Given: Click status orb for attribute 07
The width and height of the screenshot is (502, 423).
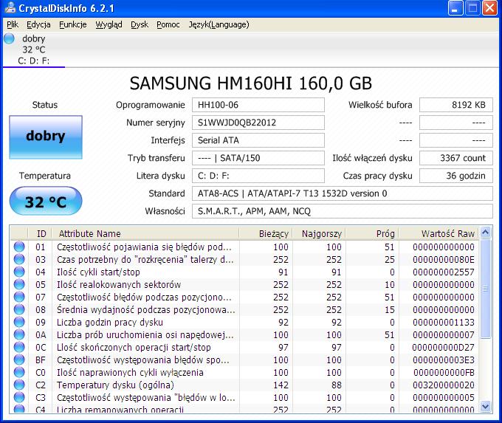Looking at the screenshot, I should (19, 297).
